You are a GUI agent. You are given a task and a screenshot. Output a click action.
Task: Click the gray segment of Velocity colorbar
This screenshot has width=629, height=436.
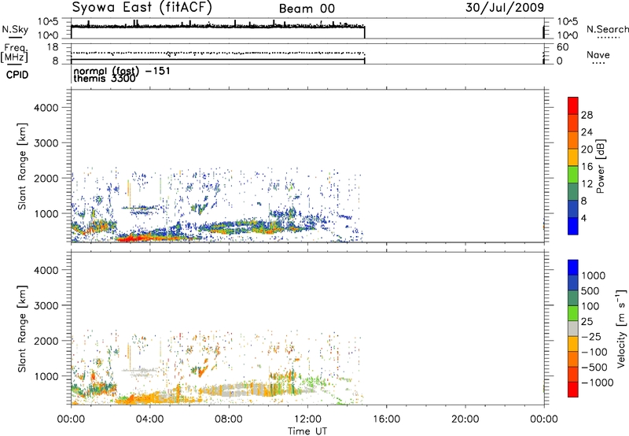coord(573,328)
